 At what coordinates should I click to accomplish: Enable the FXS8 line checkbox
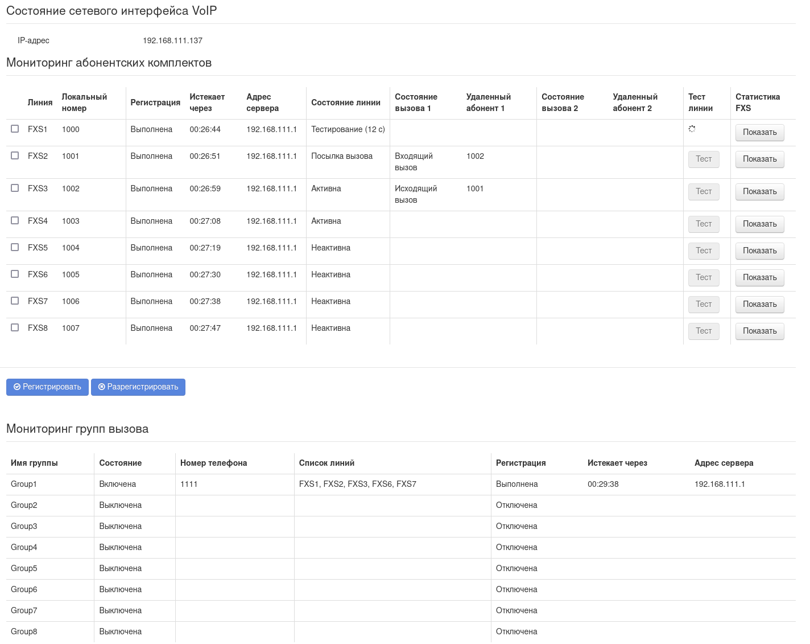(15, 327)
